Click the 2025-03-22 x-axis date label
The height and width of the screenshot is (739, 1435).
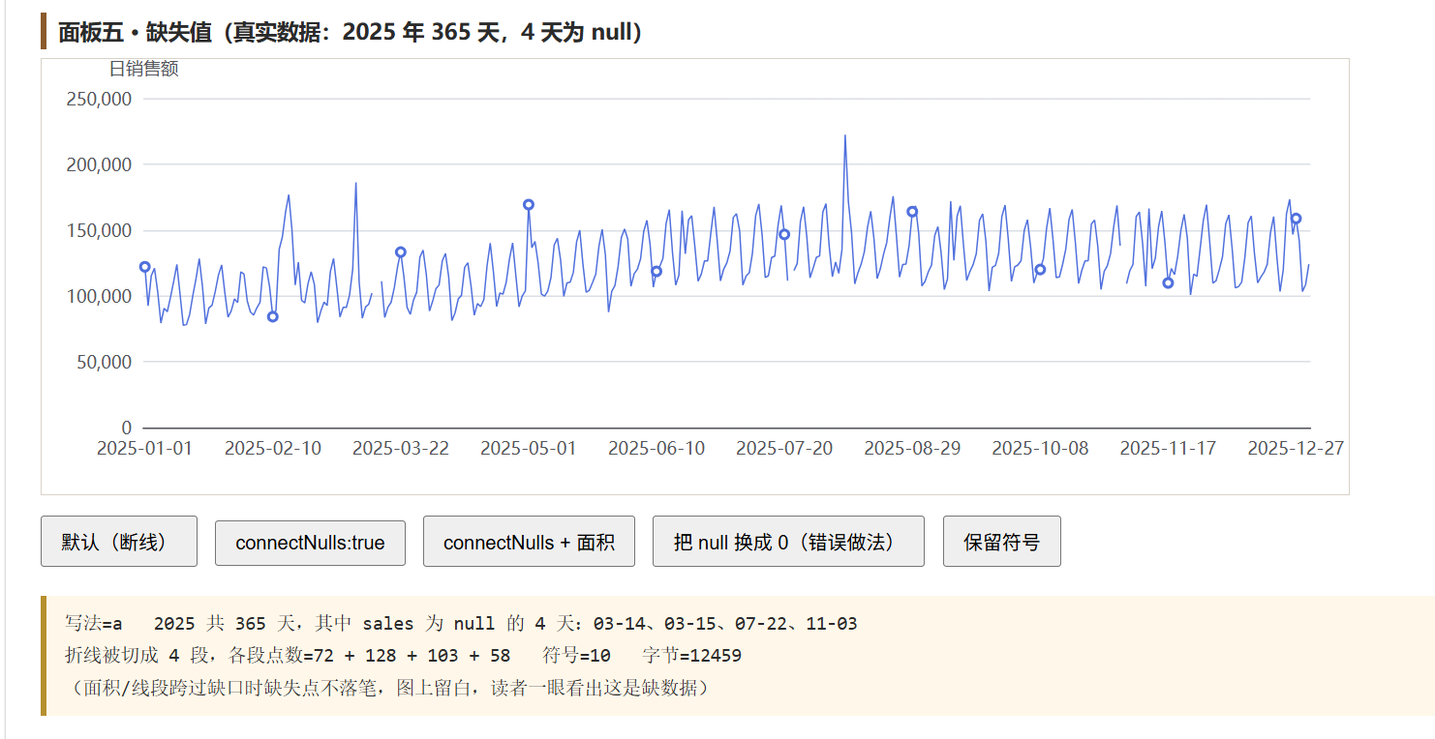pyautogui.click(x=401, y=449)
